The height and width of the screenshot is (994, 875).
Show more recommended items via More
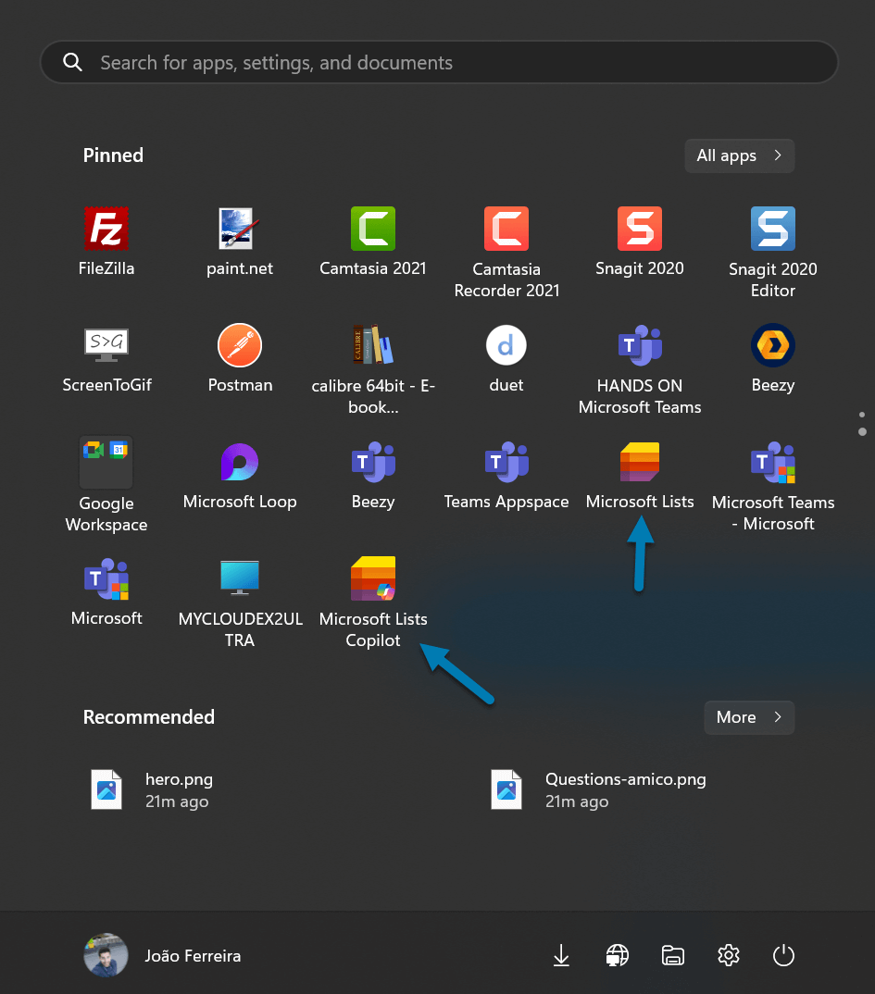point(748,717)
